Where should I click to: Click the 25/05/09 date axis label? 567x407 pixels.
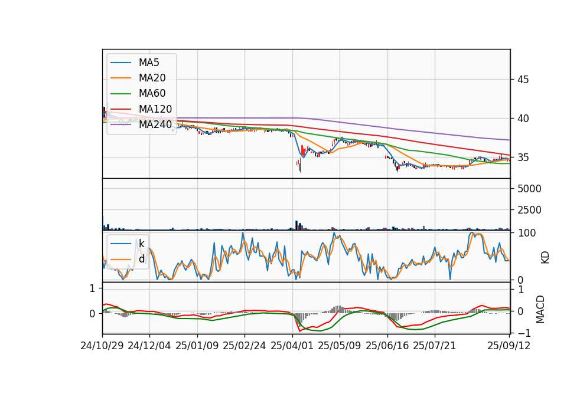(x=339, y=346)
